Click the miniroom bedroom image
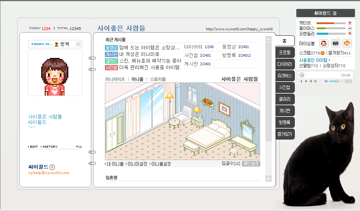 (x=183, y=121)
